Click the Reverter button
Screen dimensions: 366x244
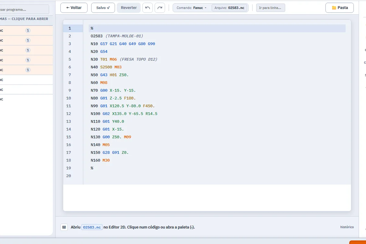129,8
